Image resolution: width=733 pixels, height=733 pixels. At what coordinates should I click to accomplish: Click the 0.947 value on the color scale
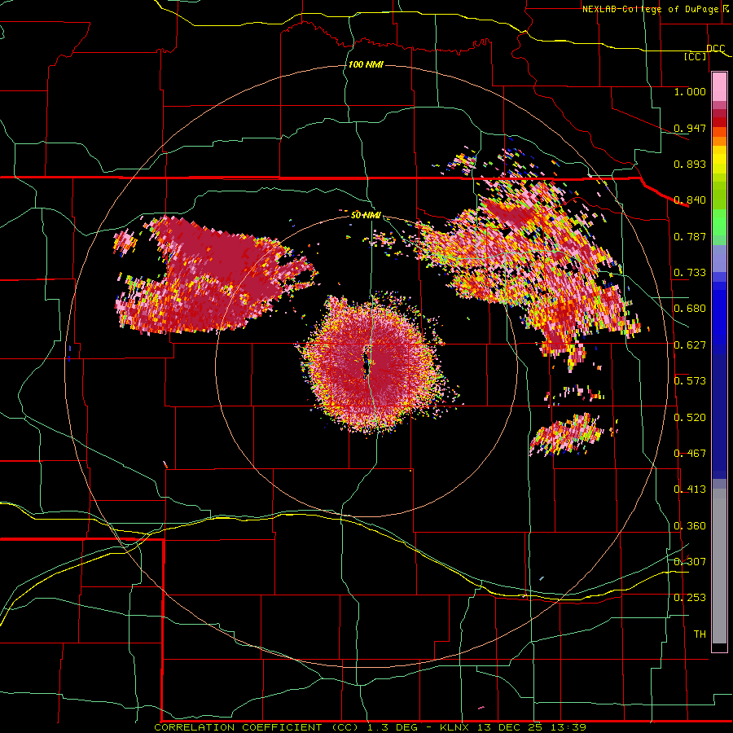[690, 128]
